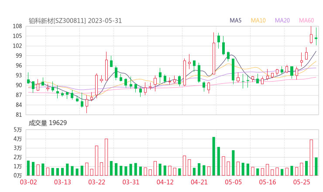Click the 04-12 date axis label

click(x=165, y=182)
